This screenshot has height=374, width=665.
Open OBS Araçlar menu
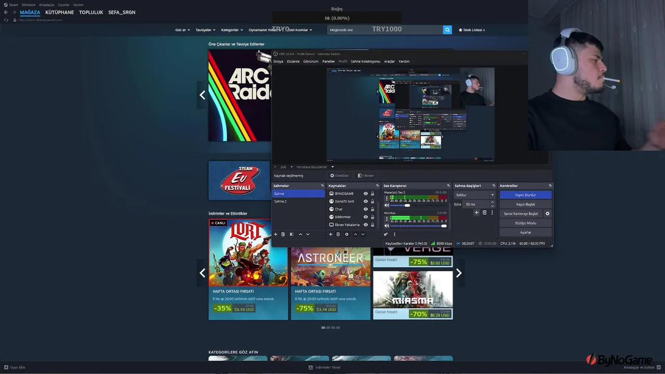389,61
